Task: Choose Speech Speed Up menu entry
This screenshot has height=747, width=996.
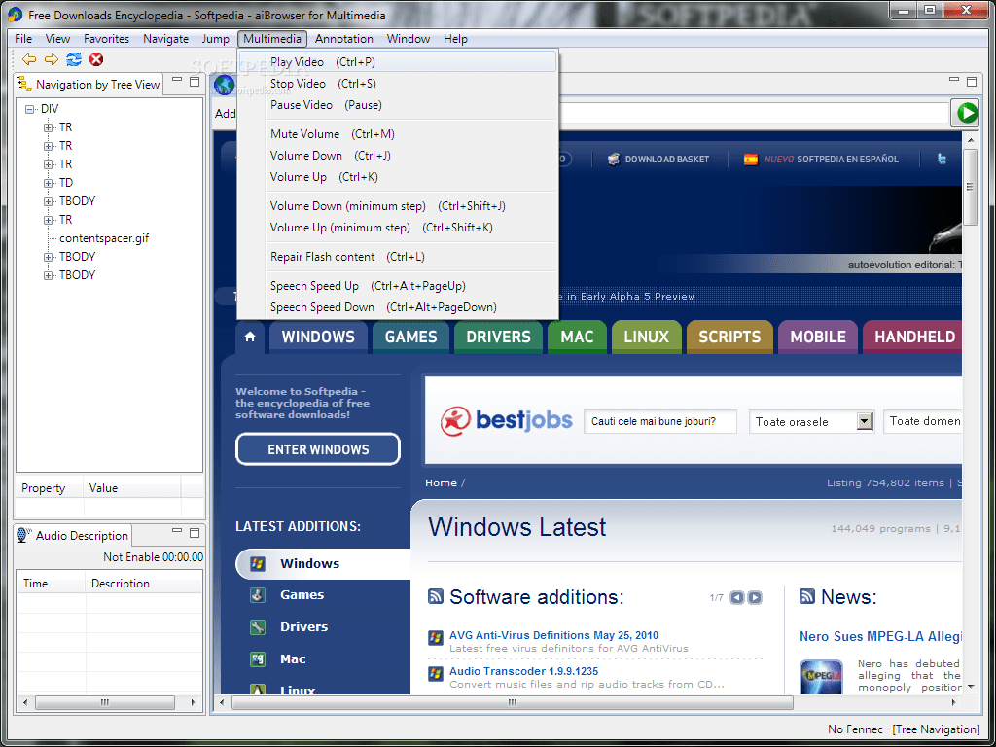Action: tap(398, 286)
